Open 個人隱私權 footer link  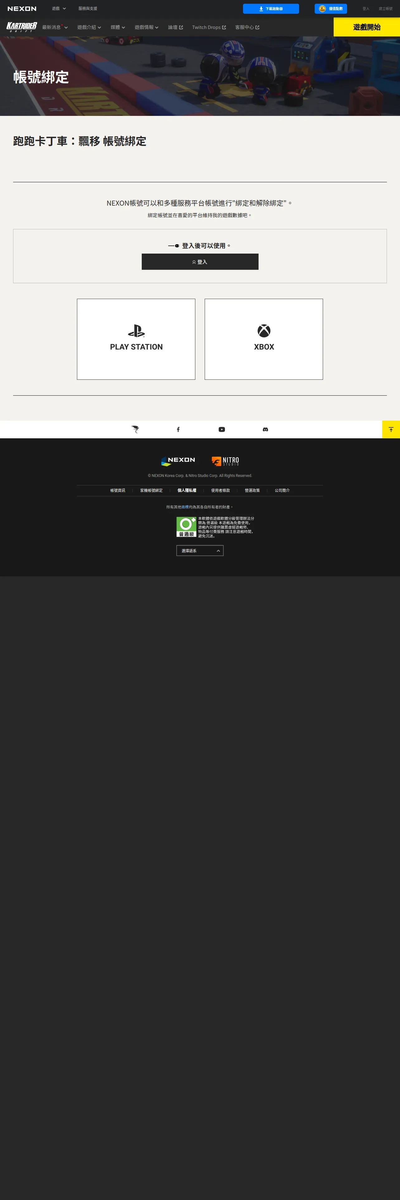[187, 491]
